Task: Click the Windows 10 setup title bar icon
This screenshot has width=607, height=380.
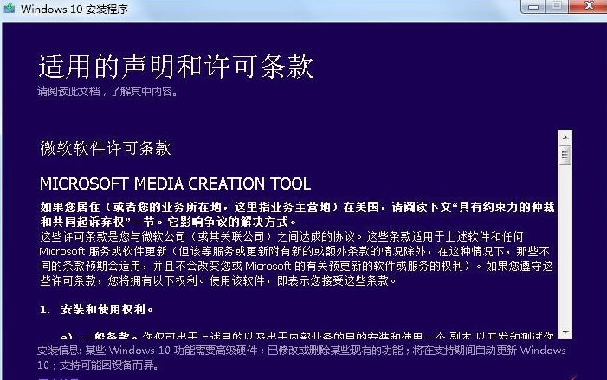Action: 10,10
